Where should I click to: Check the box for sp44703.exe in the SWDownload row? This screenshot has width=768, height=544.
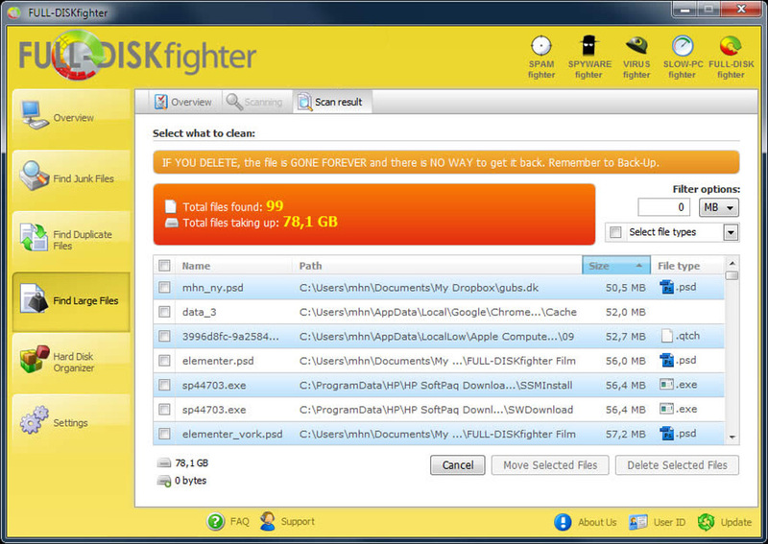(164, 410)
